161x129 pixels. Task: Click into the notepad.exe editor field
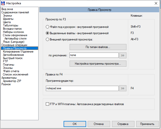tap(82, 88)
